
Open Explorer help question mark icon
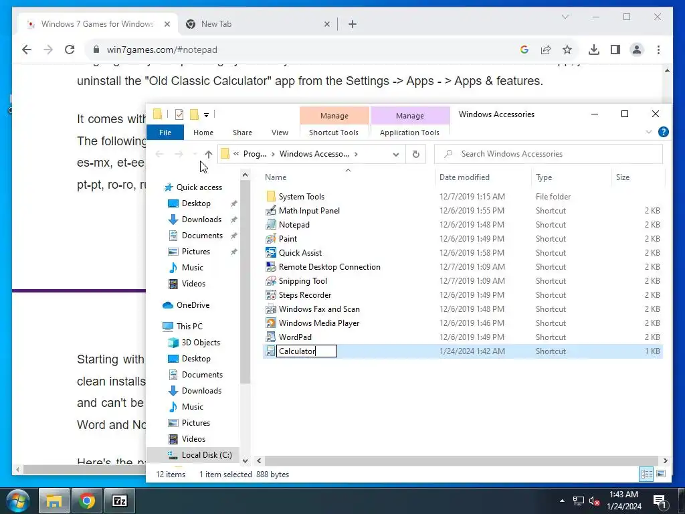(x=663, y=132)
